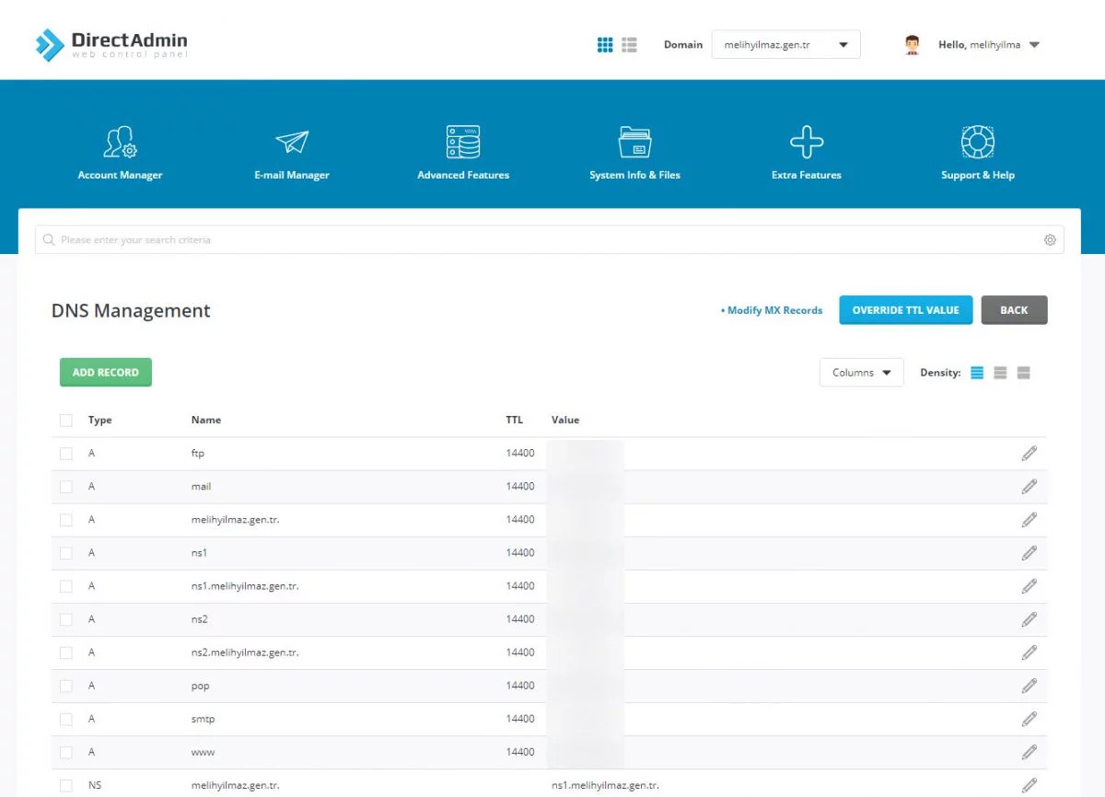Check the mail record checkbox

click(x=65, y=487)
